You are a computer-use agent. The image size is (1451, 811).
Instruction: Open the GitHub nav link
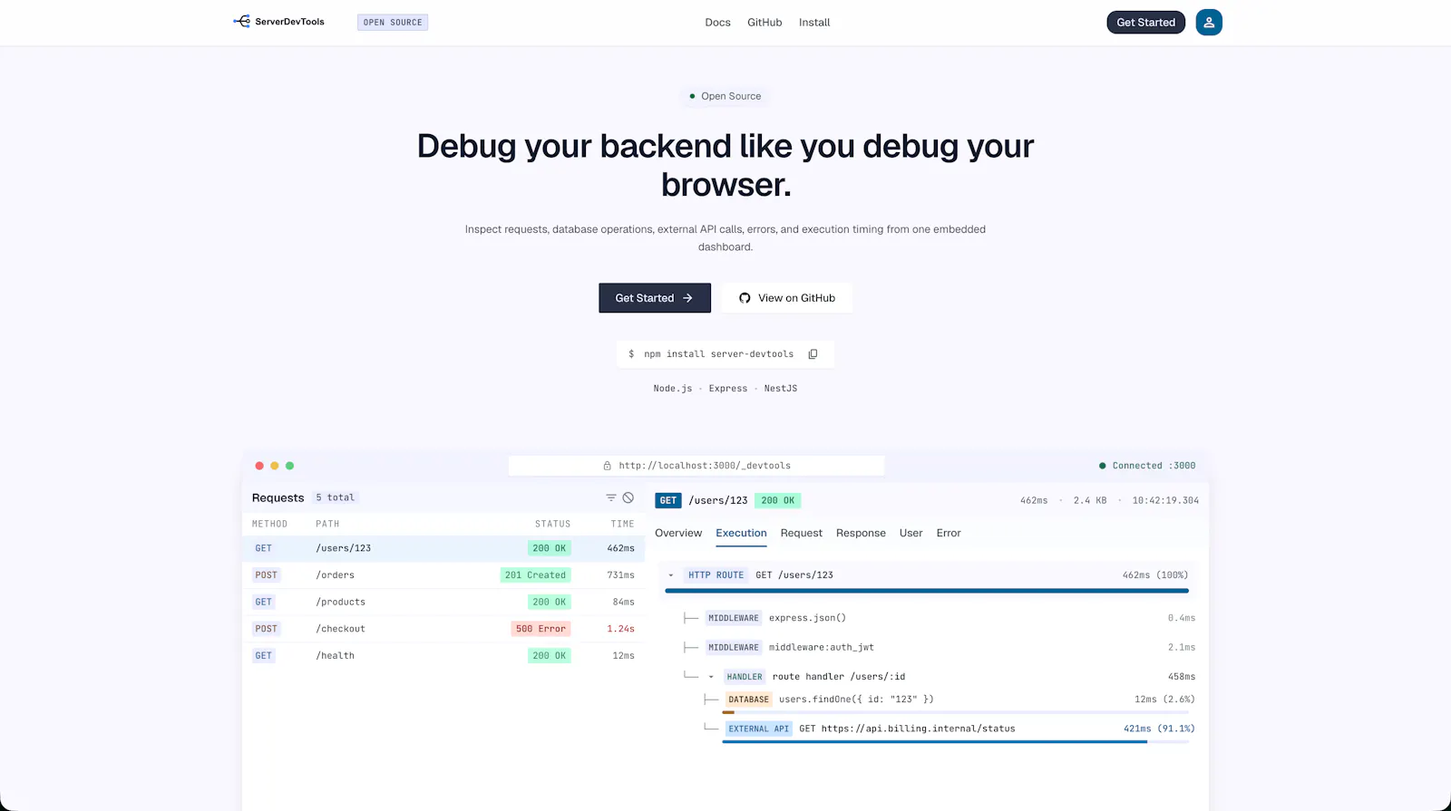pos(764,23)
